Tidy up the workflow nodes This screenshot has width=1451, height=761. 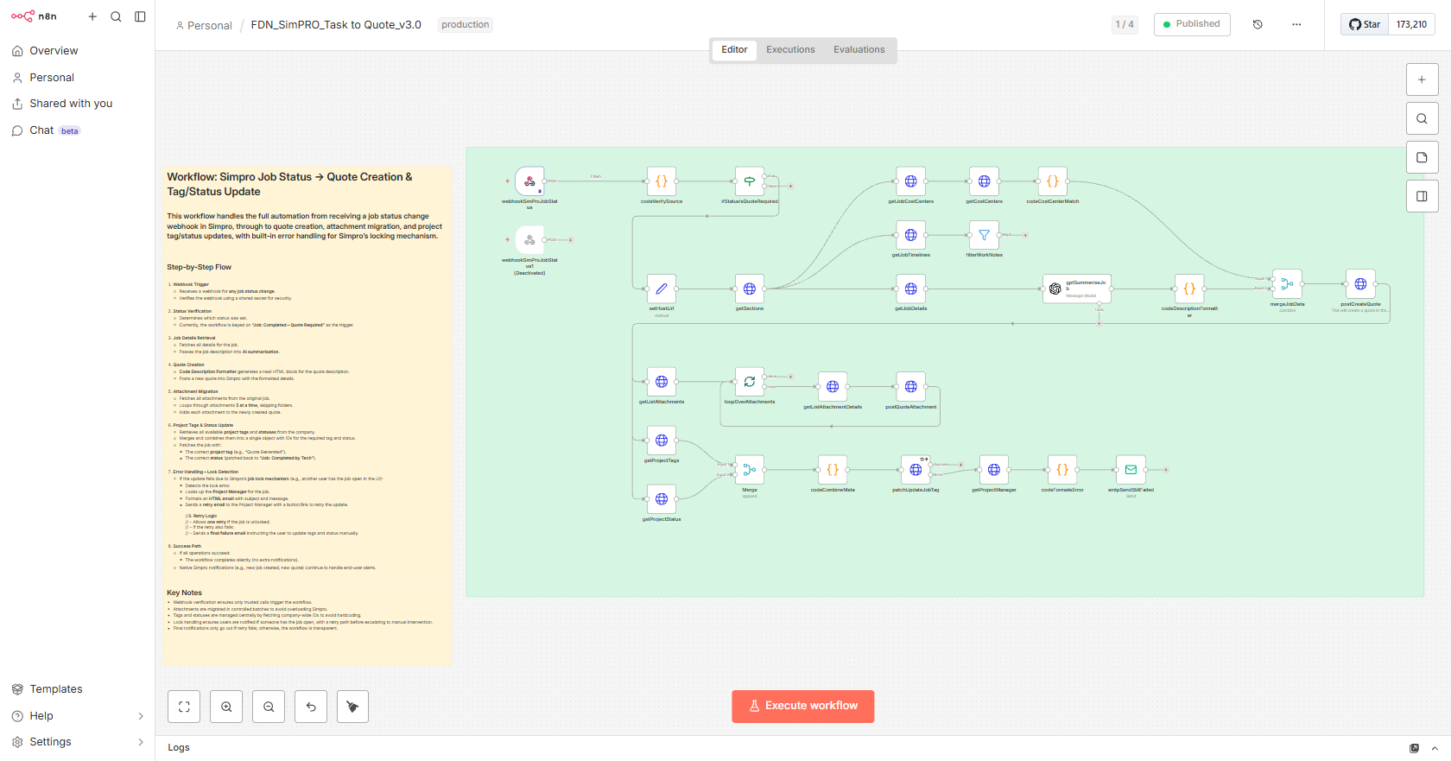point(352,707)
